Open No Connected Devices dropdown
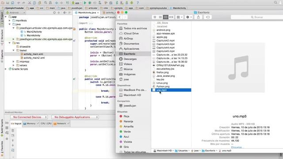The width and height of the screenshot is (283, 159). click(29, 117)
